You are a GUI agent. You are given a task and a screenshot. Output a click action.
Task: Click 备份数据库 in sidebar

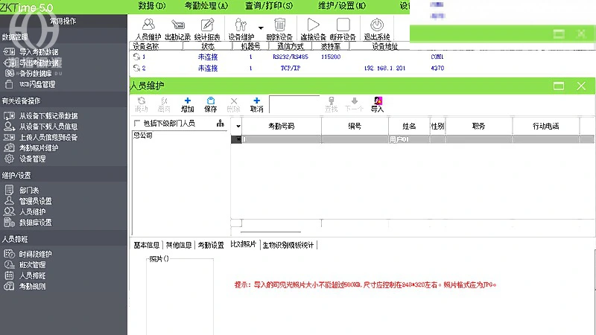[x=35, y=73]
